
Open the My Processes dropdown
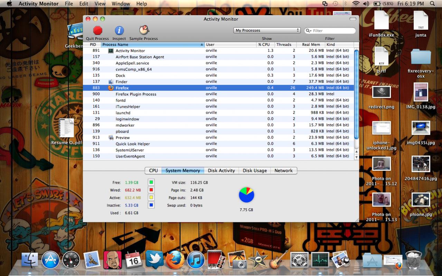pos(267,30)
